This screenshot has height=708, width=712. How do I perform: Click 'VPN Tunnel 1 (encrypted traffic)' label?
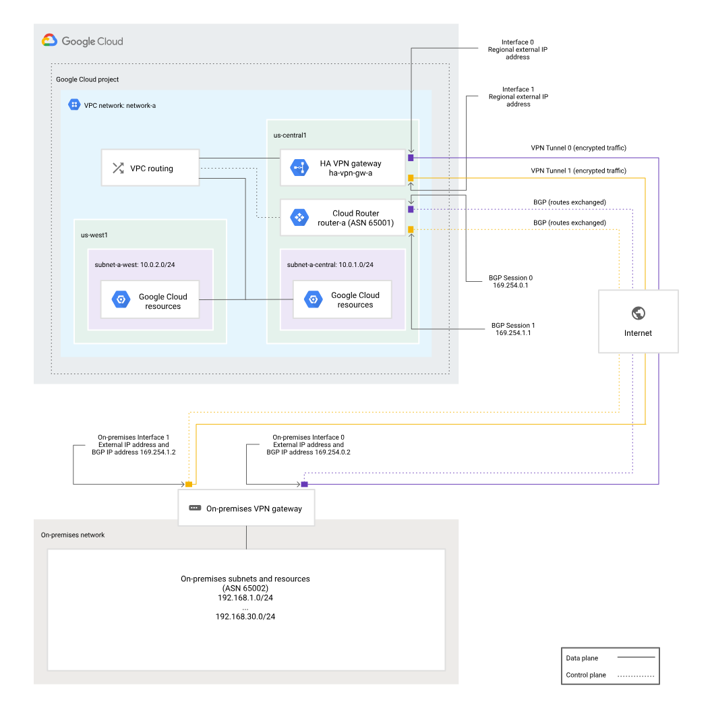(x=578, y=171)
